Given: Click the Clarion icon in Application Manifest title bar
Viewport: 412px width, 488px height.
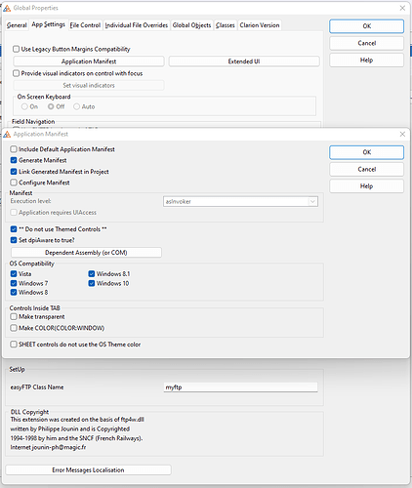Looking at the screenshot, I should [x=7, y=134].
